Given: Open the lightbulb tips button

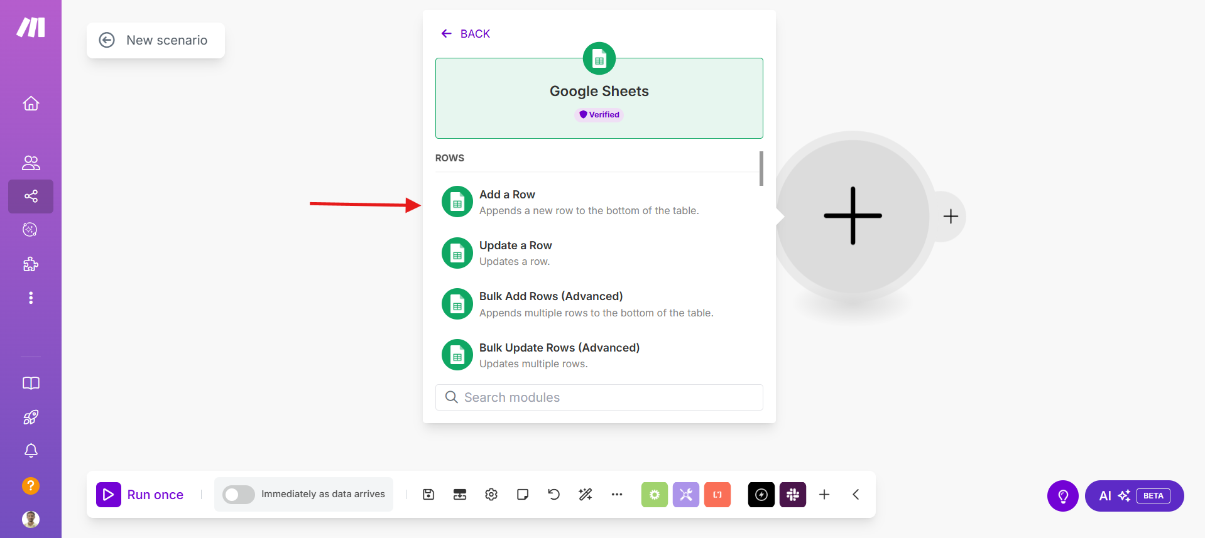Looking at the screenshot, I should (1063, 496).
